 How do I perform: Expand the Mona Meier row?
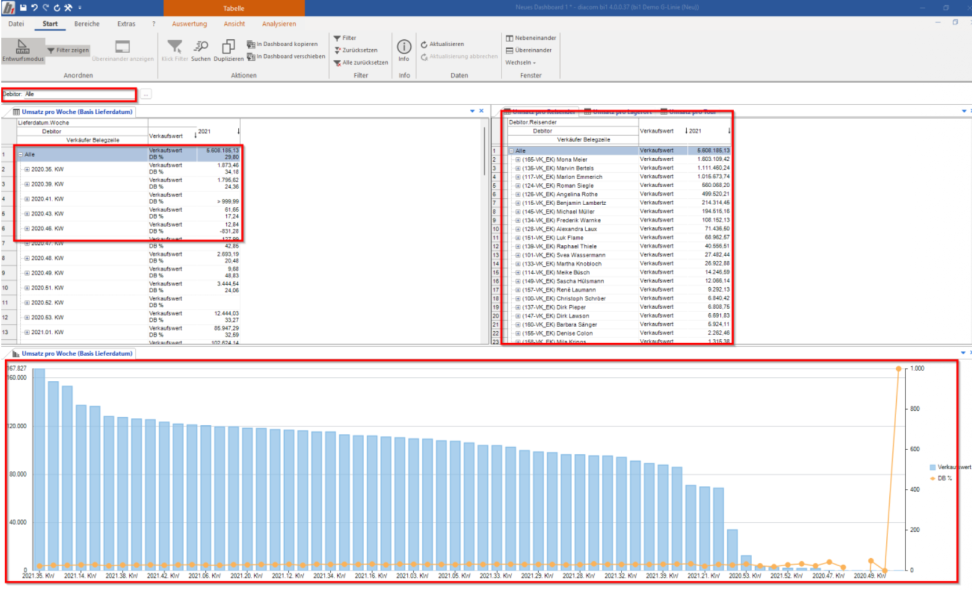[518, 159]
